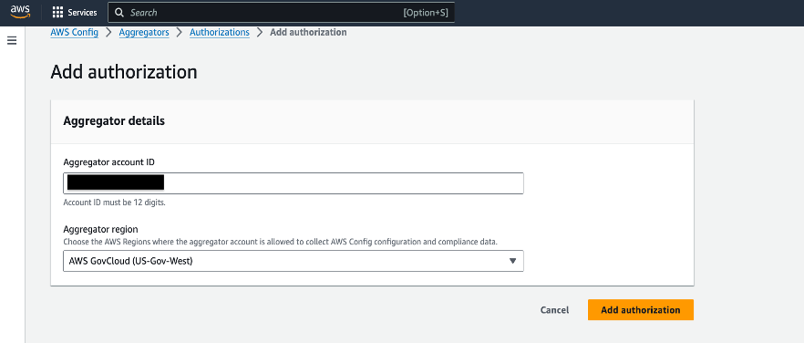Click the Add authorization button
804x343 pixels.
(x=641, y=310)
